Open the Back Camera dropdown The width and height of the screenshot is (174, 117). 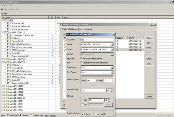(x=112, y=72)
